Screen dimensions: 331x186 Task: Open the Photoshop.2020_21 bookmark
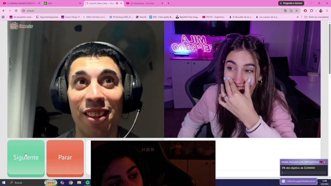pyautogui.click(x=121, y=17)
